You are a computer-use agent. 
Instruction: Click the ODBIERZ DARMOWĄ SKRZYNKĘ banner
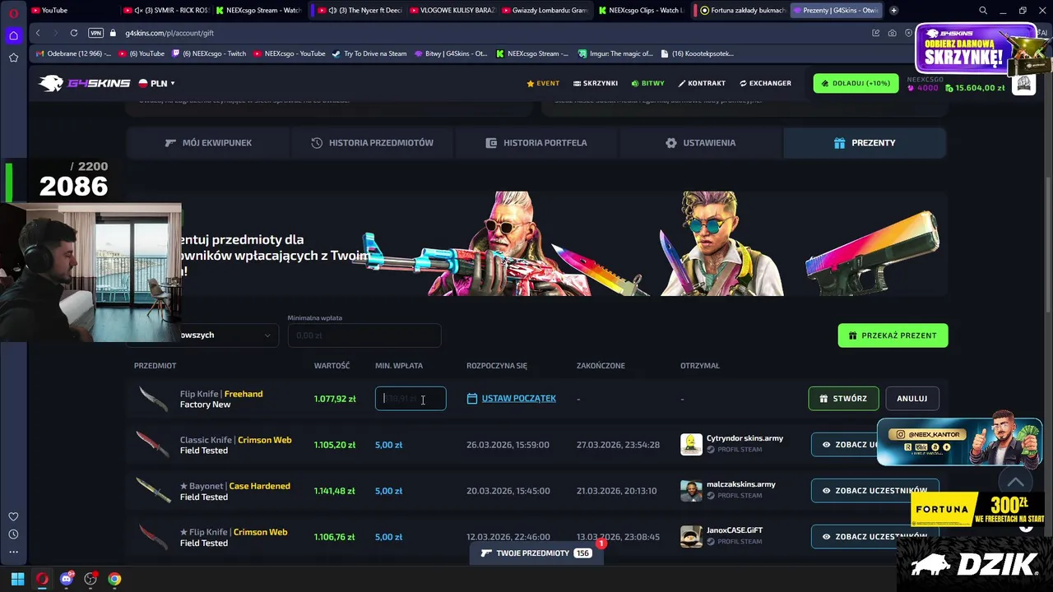point(975,49)
